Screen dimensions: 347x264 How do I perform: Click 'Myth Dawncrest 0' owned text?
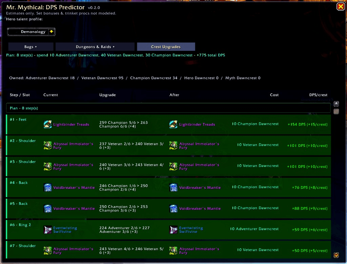[243, 78]
